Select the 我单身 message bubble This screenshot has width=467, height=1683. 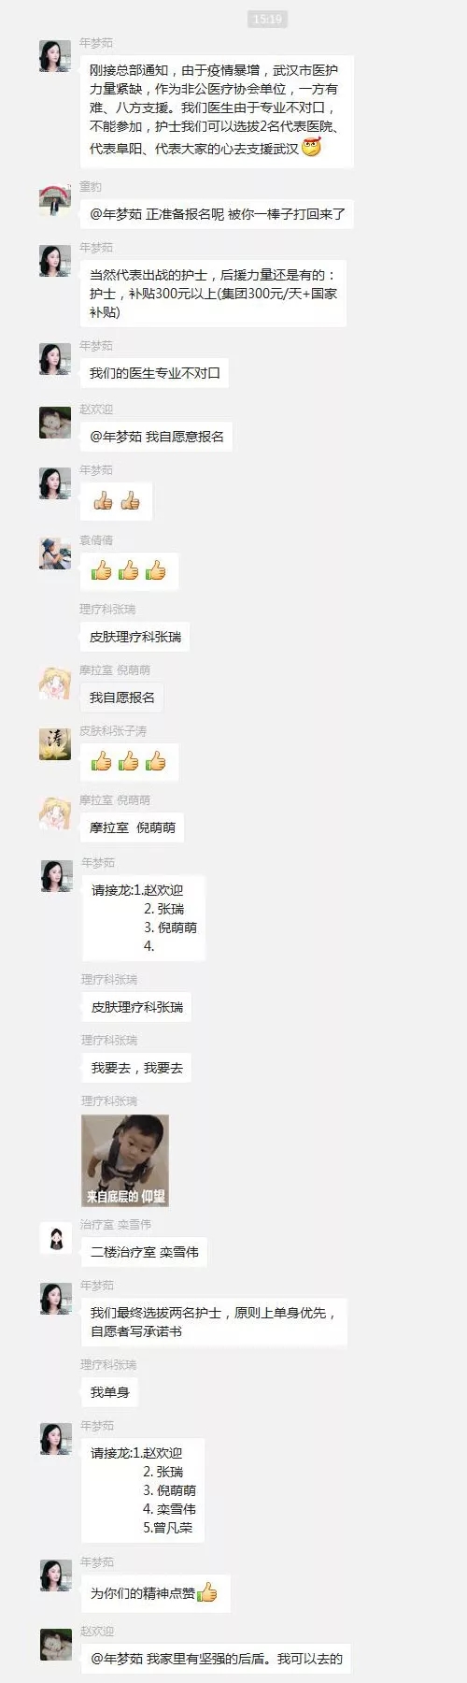click(x=109, y=1392)
